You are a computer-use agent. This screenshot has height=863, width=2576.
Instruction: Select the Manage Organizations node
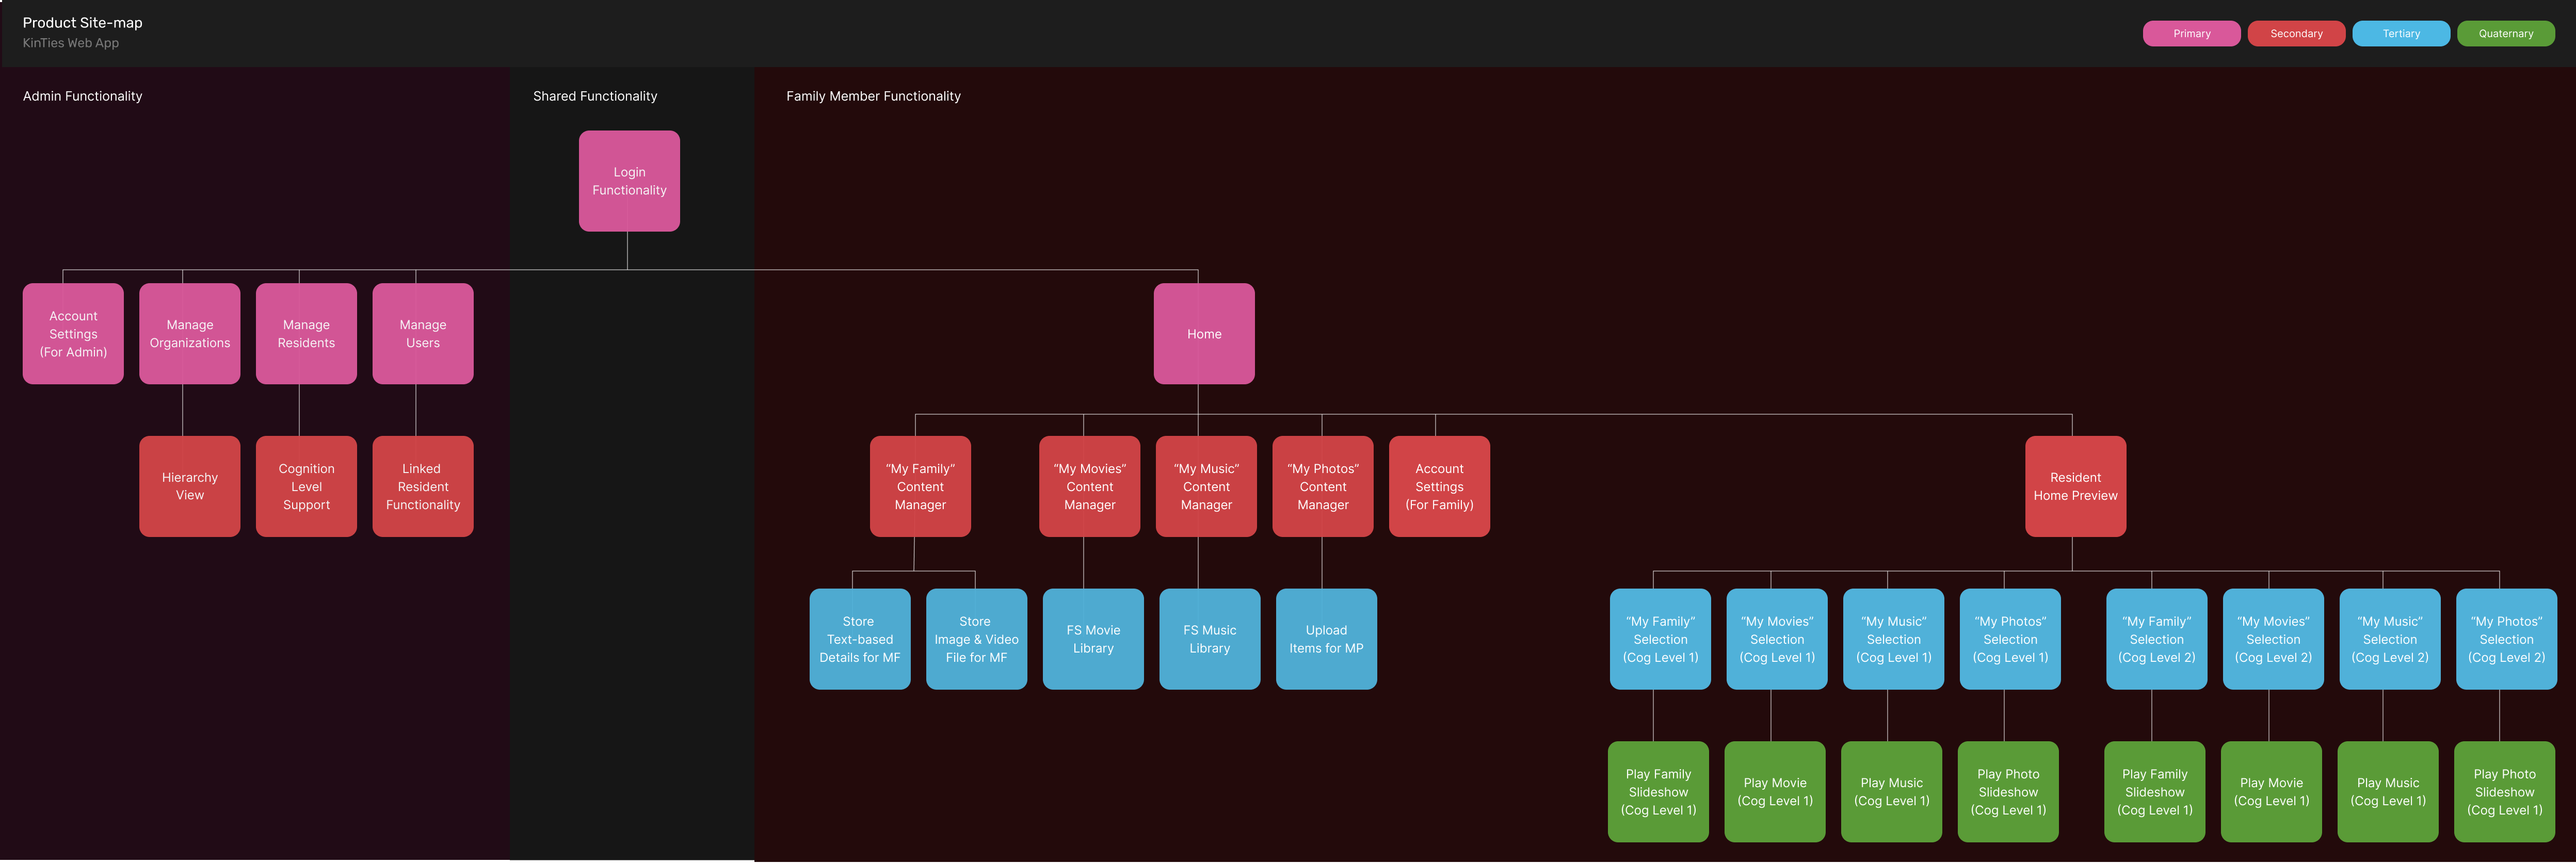[190, 334]
